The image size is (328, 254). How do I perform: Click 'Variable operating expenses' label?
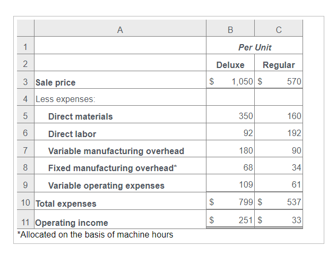point(106,186)
